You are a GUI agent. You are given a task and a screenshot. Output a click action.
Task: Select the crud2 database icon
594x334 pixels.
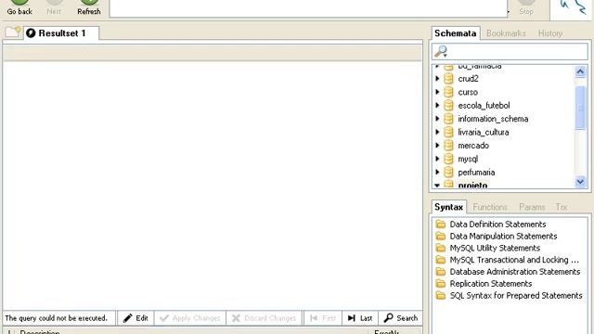click(x=448, y=79)
